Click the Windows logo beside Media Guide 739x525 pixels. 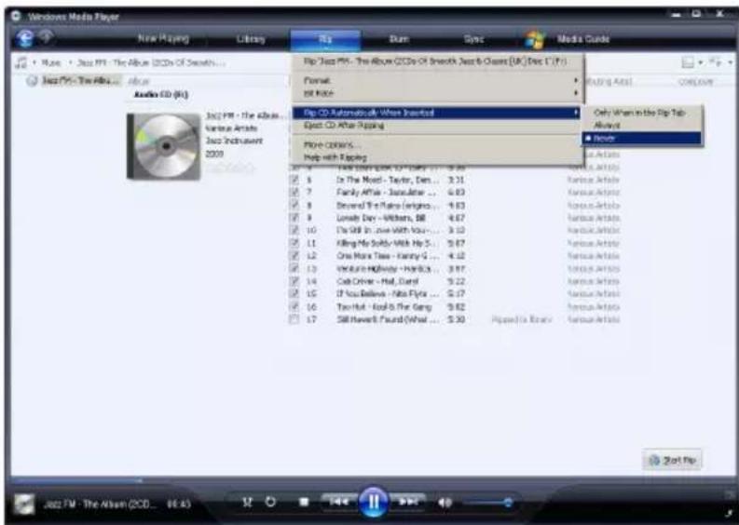pyautogui.click(x=536, y=39)
